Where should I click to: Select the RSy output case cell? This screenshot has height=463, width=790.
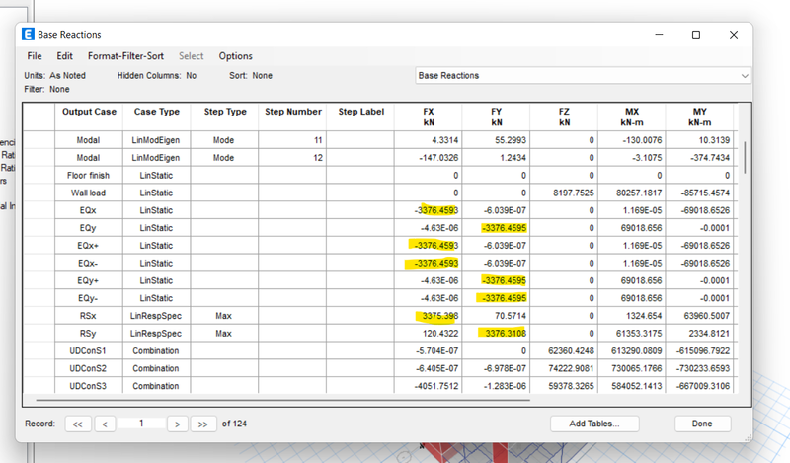89,334
